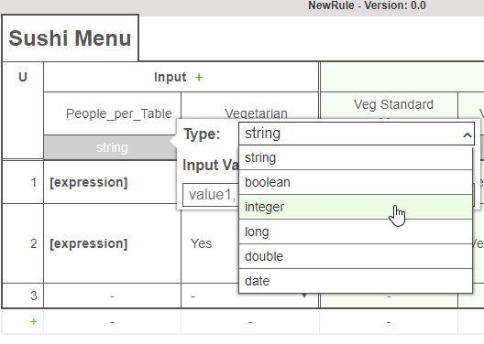Viewport: 484px width, 344px height.
Task: Pick integer as the input type
Action: point(356,207)
